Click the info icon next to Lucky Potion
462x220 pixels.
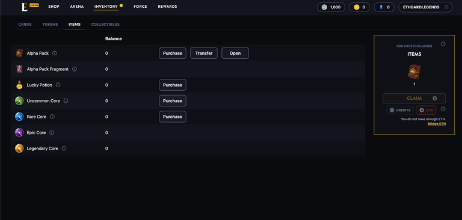click(x=58, y=85)
